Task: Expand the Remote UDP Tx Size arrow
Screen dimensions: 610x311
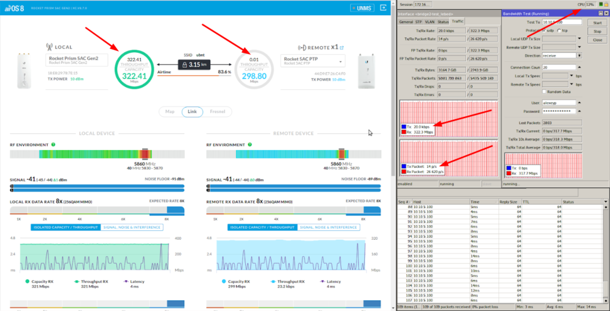Action: click(579, 47)
